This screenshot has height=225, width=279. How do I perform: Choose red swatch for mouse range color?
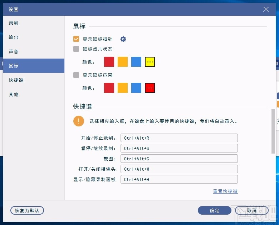click(x=109, y=88)
